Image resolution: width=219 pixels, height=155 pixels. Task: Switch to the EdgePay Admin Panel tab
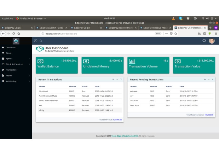coord(51,28)
